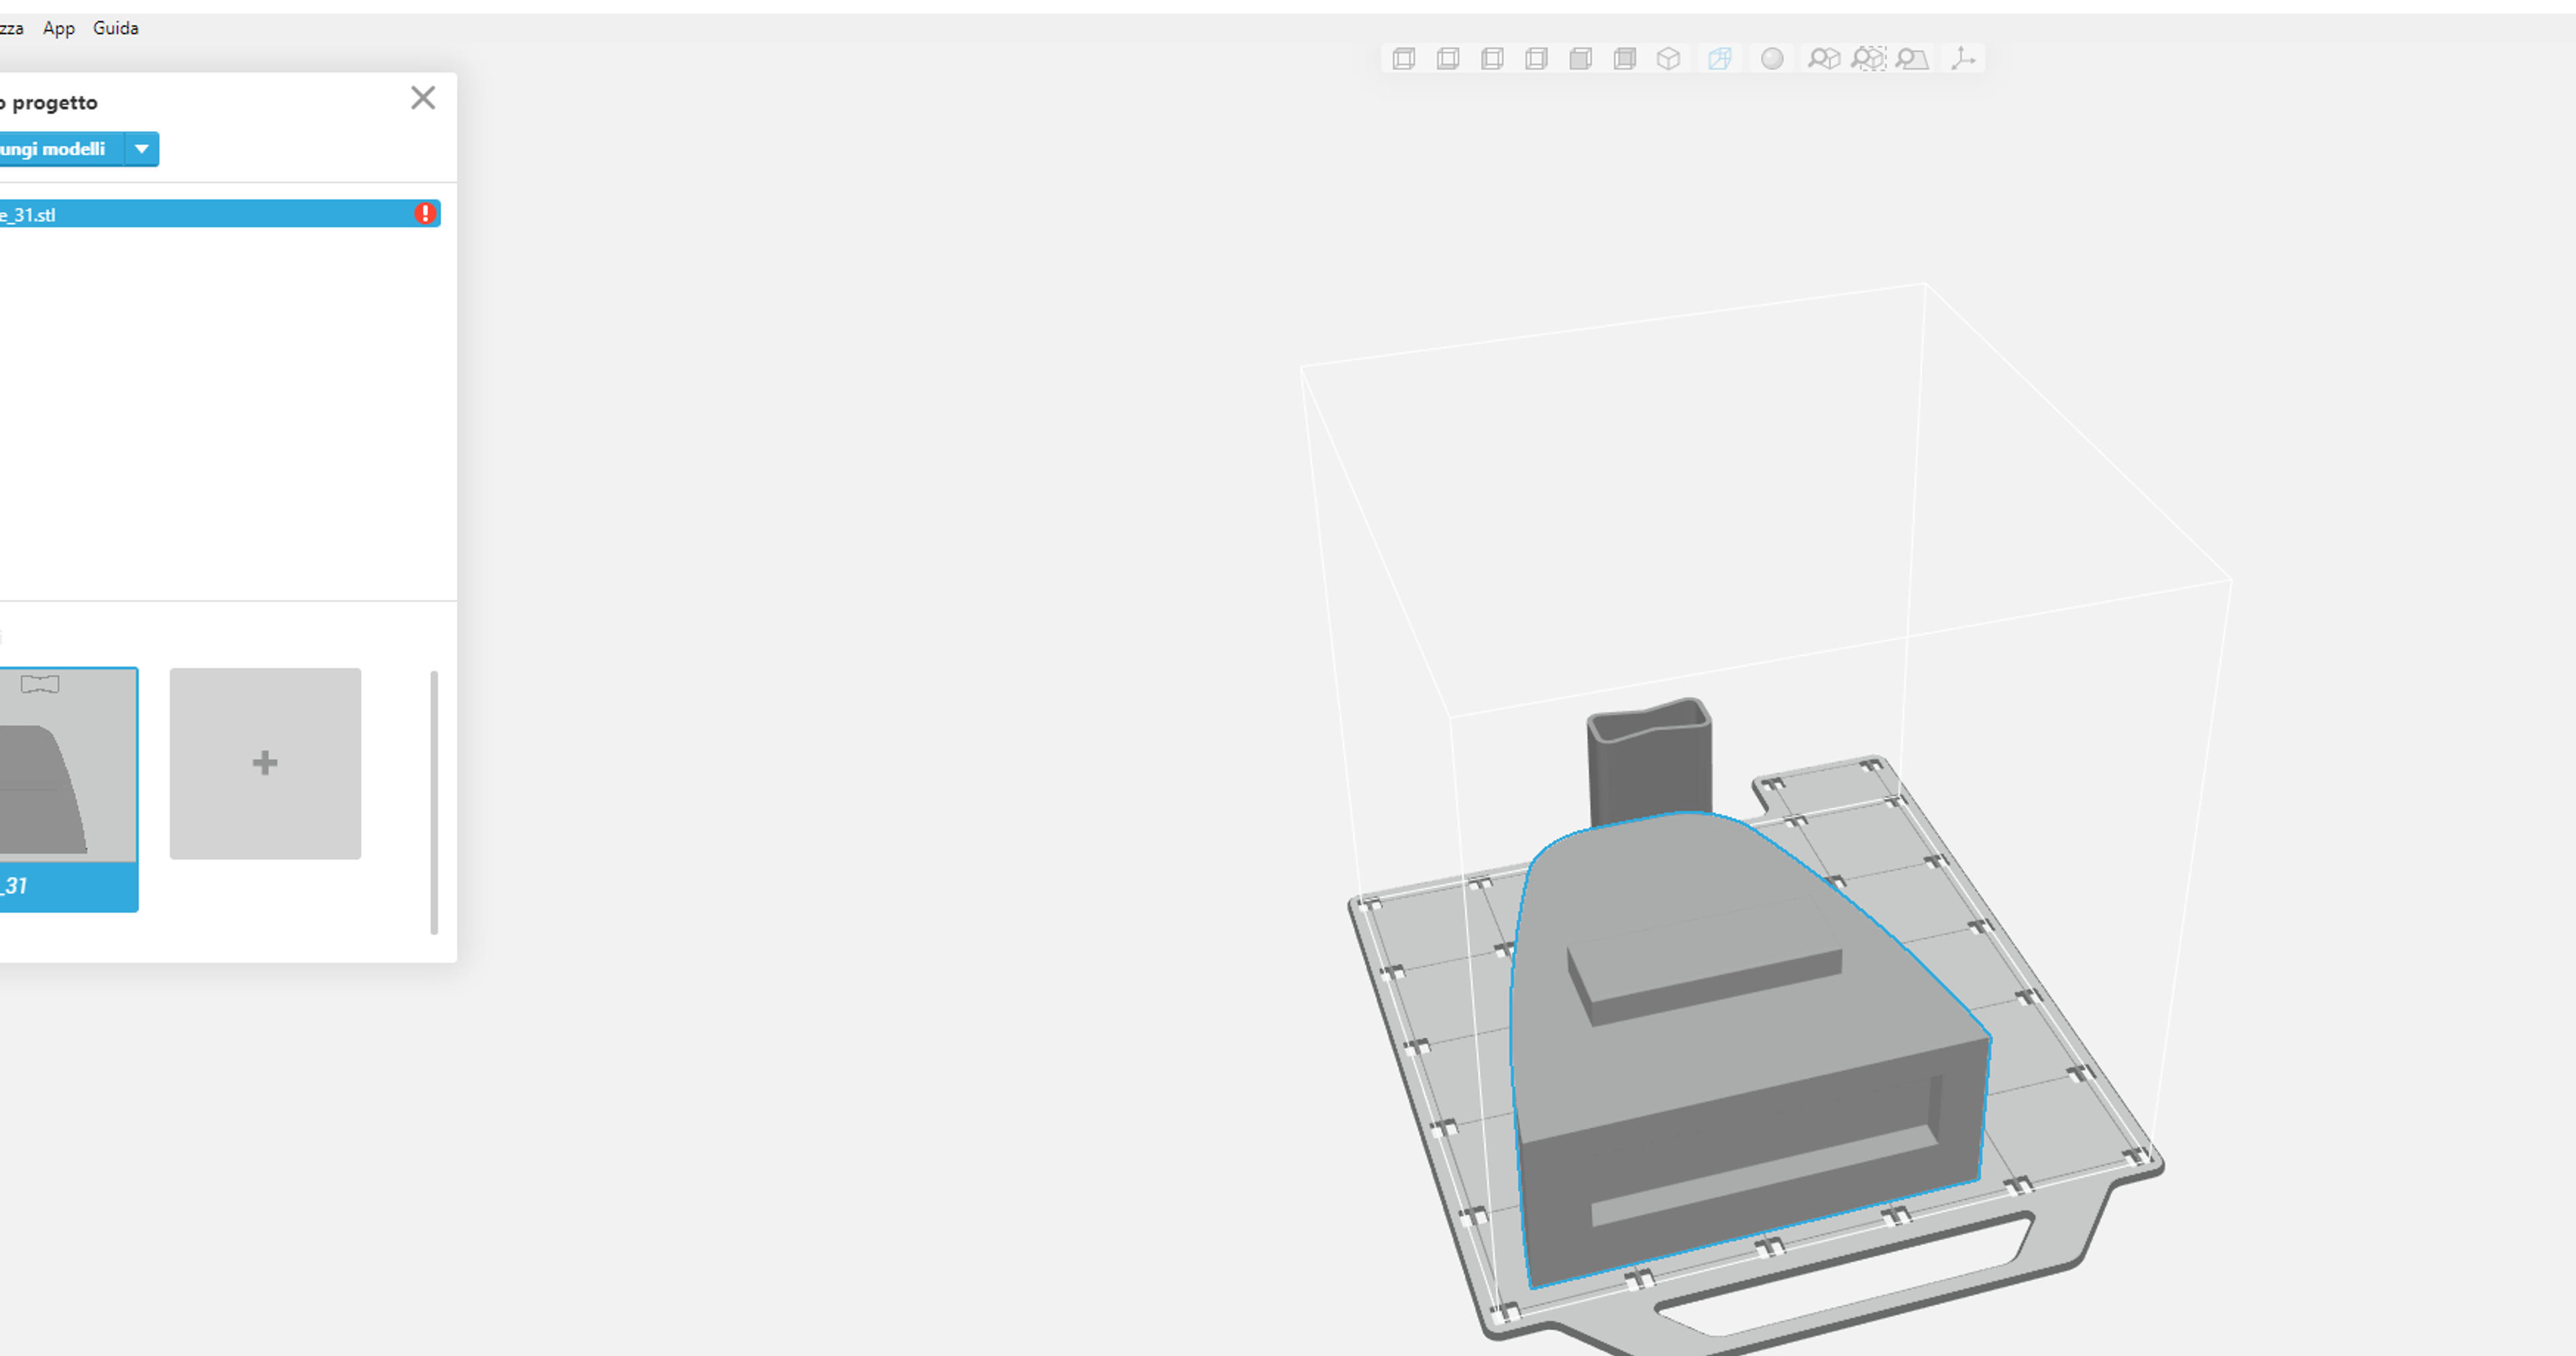This screenshot has width=2576, height=1356.
Task: Toggle the sphere shading mode icon
Action: 1772,59
